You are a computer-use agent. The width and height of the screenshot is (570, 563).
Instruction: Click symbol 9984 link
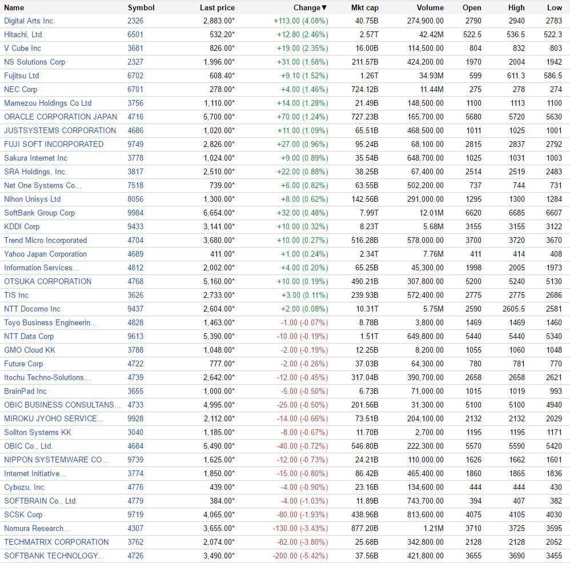[x=135, y=213]
